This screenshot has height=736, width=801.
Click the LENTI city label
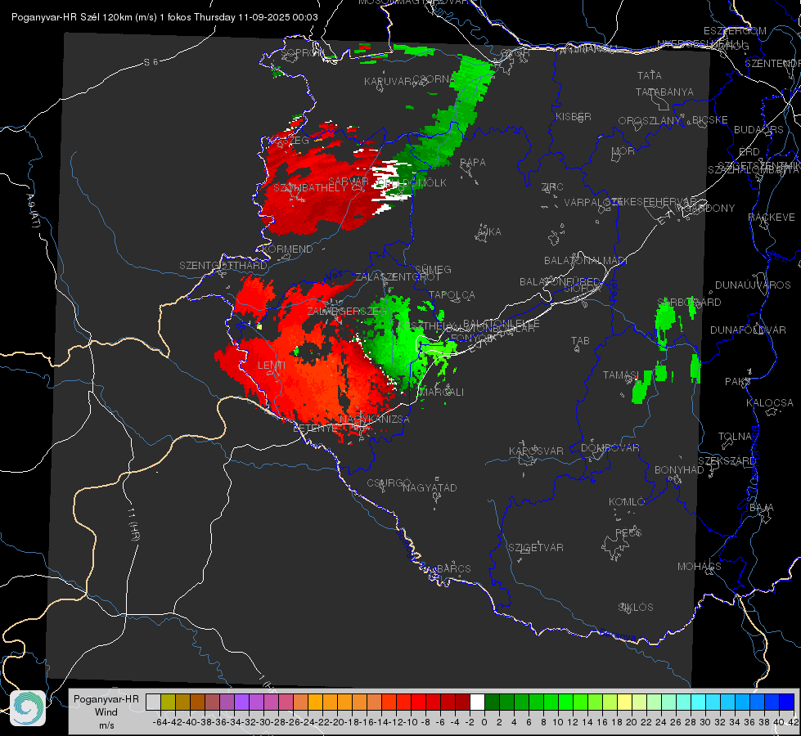point(272,366)
